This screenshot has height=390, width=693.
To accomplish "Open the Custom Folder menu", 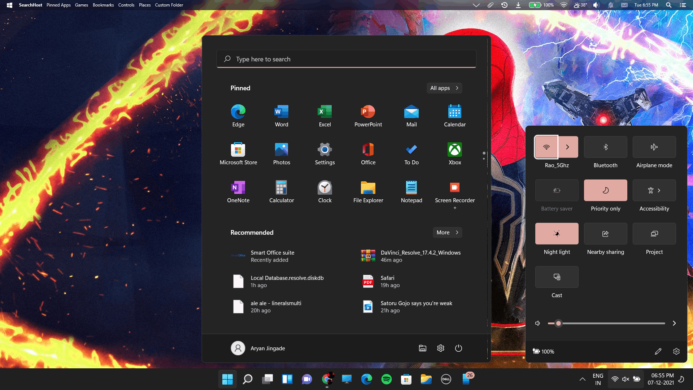I will tap(169, 5).
